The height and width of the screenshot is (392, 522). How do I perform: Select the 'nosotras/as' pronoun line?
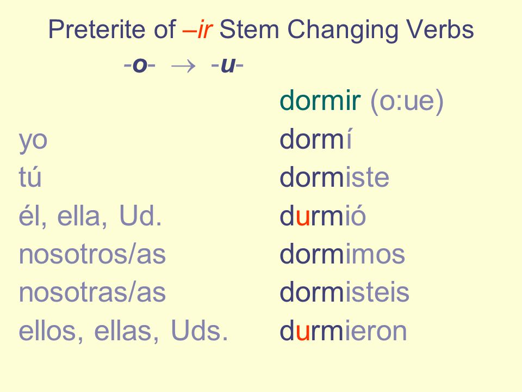(92, 292)
